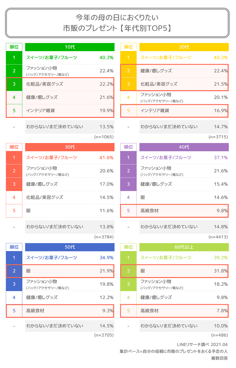Select the red 30代 header

(x=70, y=147)
